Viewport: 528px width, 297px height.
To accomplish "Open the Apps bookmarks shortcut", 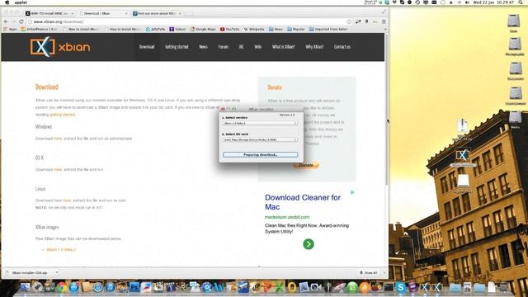I will click(x=10, y=30).
